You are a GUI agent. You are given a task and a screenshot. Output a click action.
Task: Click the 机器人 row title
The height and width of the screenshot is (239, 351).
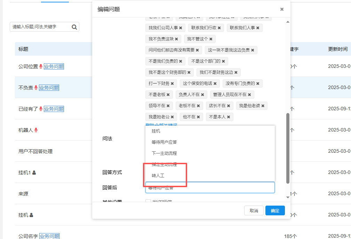(x=25, y=130)
